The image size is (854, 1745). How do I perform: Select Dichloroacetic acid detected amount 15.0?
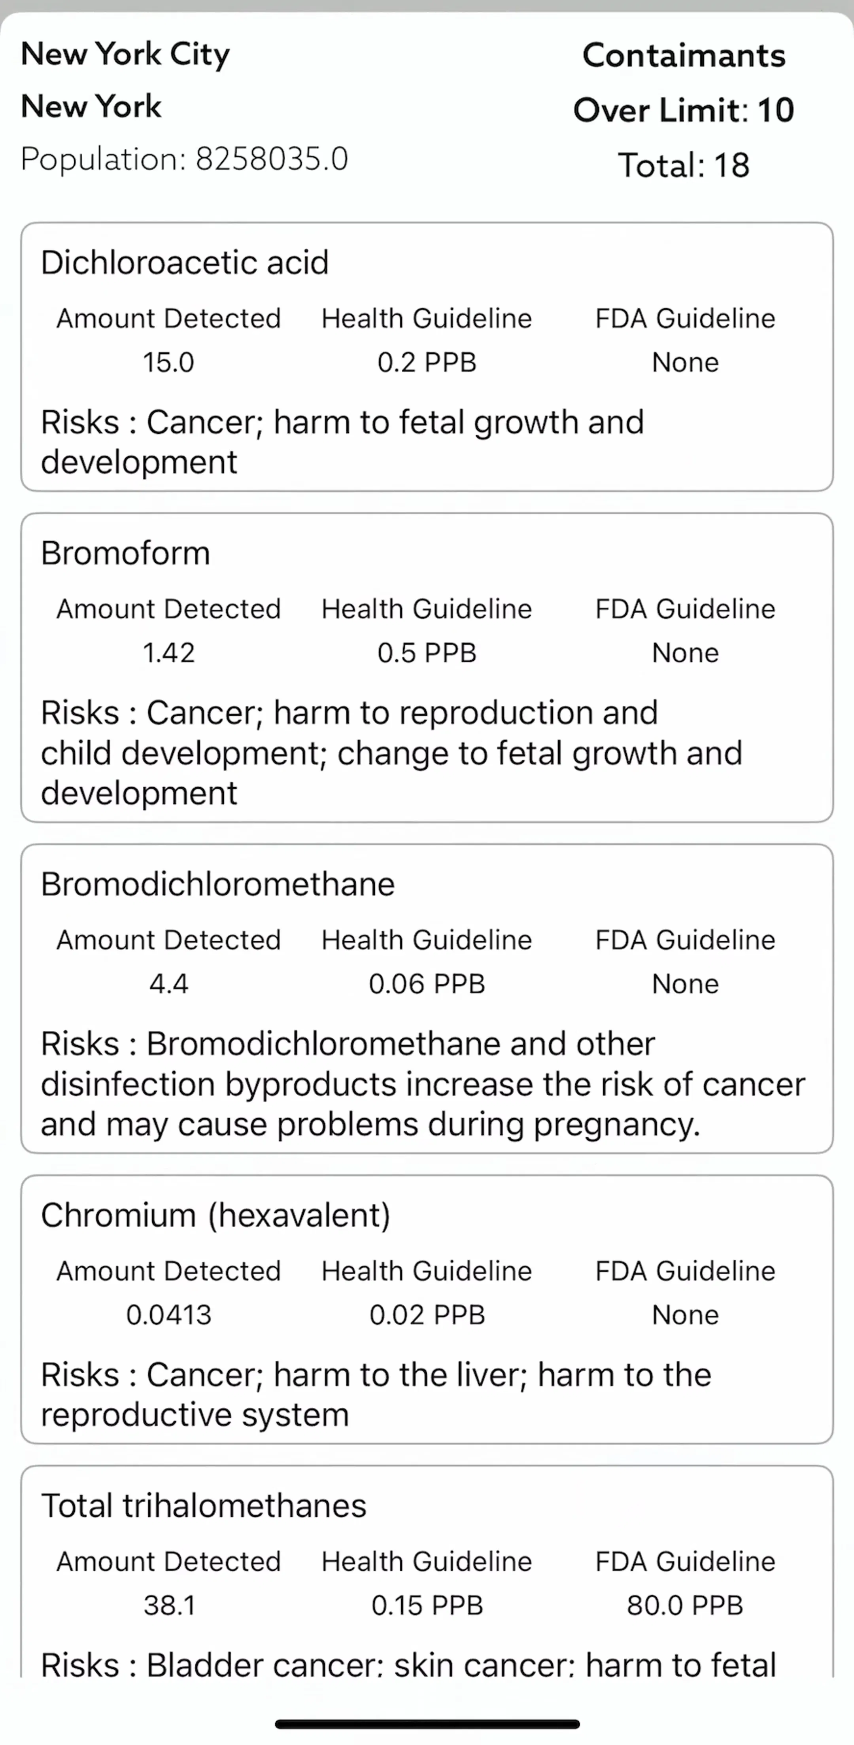click(x=168, y=363)
